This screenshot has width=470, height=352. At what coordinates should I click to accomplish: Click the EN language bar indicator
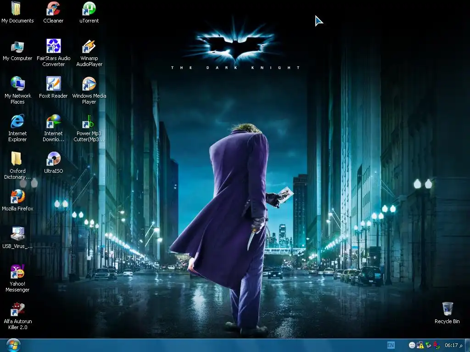(x=391, y=345)
